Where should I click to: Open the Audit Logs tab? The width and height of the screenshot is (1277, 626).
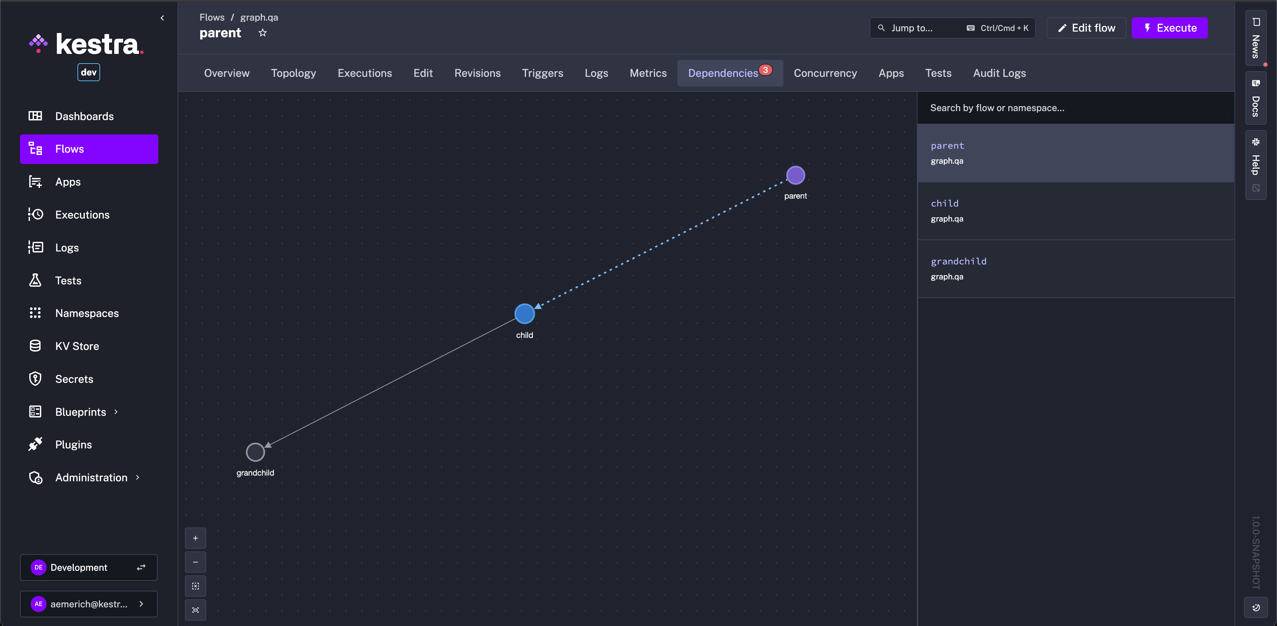click(x=999, y=73)
